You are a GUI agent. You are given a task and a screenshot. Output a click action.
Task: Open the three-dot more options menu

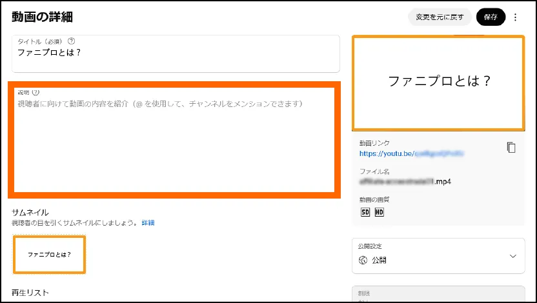click(x=515, y=17)
